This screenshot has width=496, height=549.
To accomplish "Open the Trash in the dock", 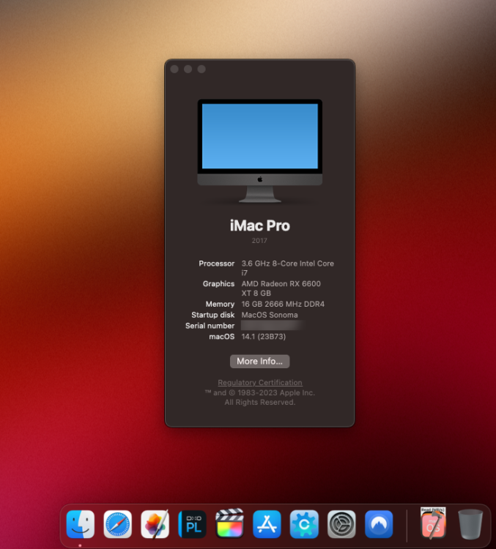I will (470, 524).
